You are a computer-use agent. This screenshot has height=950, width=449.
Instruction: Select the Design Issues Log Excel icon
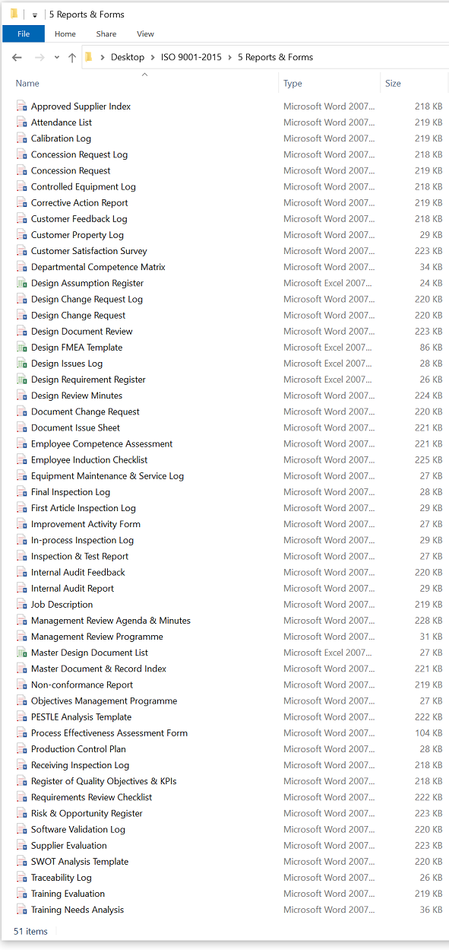pos(21,363)
